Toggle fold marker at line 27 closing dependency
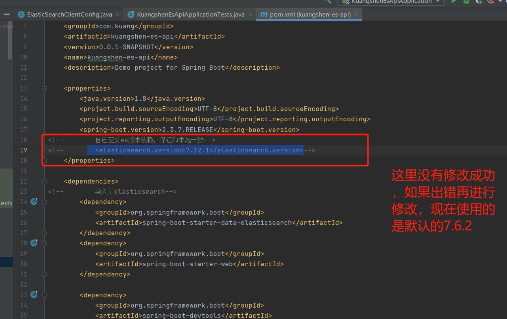The image size is (507, 319). click(x=44, y=233)
